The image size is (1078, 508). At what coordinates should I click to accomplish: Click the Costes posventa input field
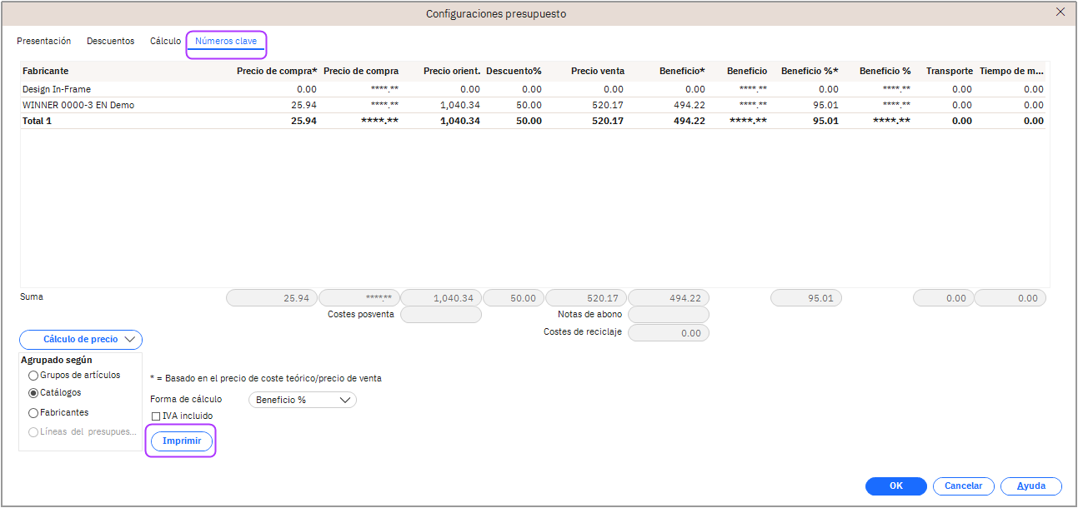click(x=440, y=315)
